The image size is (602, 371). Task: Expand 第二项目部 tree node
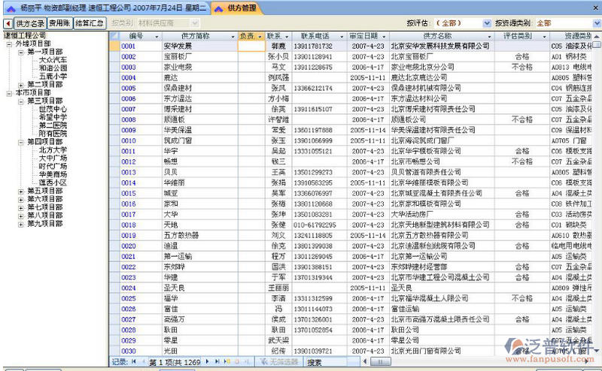pos(20,84)
